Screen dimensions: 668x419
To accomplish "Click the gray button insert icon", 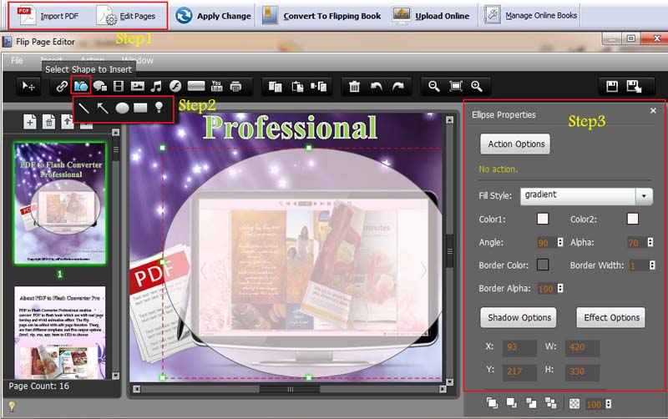I will click(196, 87).
